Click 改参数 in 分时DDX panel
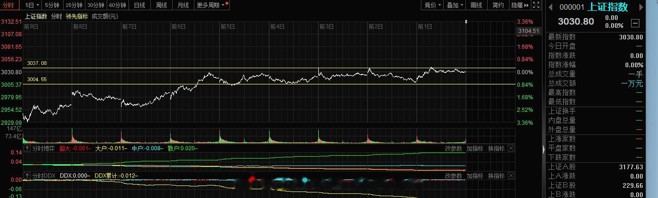The width and height of the screenshot is (658, 198). [453, 176]
